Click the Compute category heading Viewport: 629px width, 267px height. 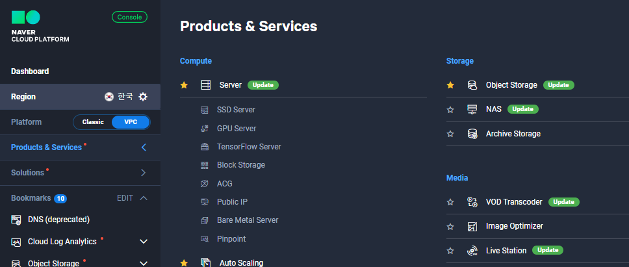[x=196, y=61]
